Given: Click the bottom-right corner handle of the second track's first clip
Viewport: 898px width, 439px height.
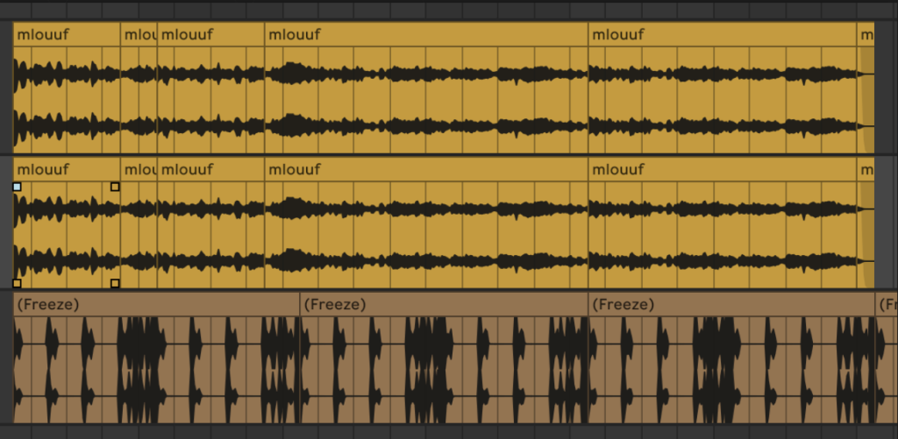Looking at the screenshot, I should [x=115, y=283].
